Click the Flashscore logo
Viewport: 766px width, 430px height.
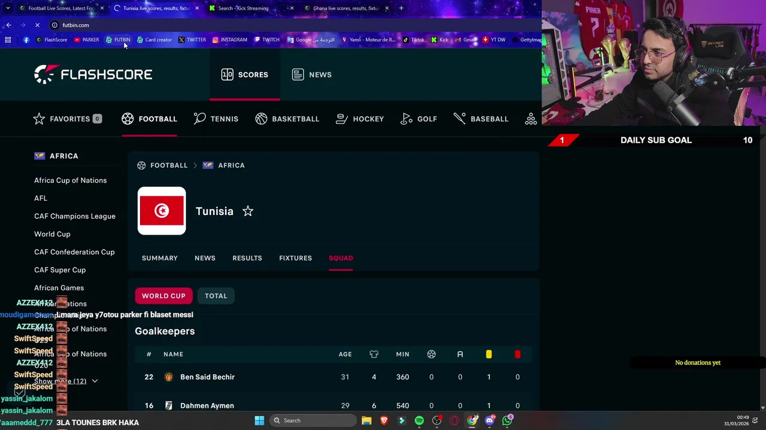tap(93, 75)
